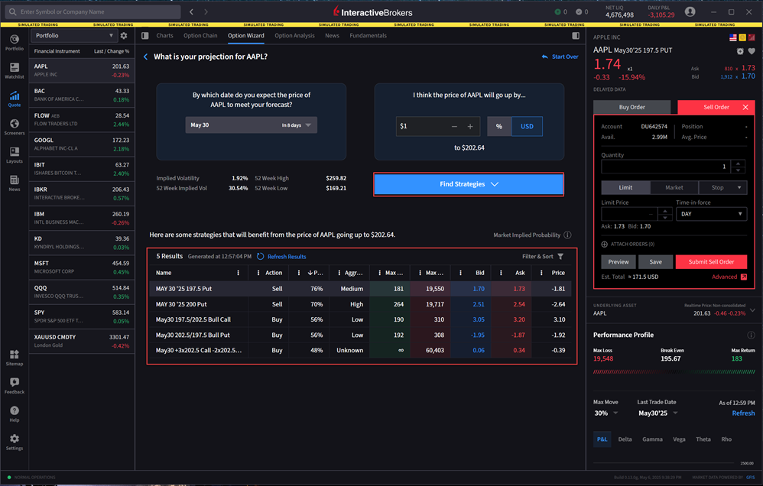Expand the Underlying Asset AAPL section

coord(752,310)
